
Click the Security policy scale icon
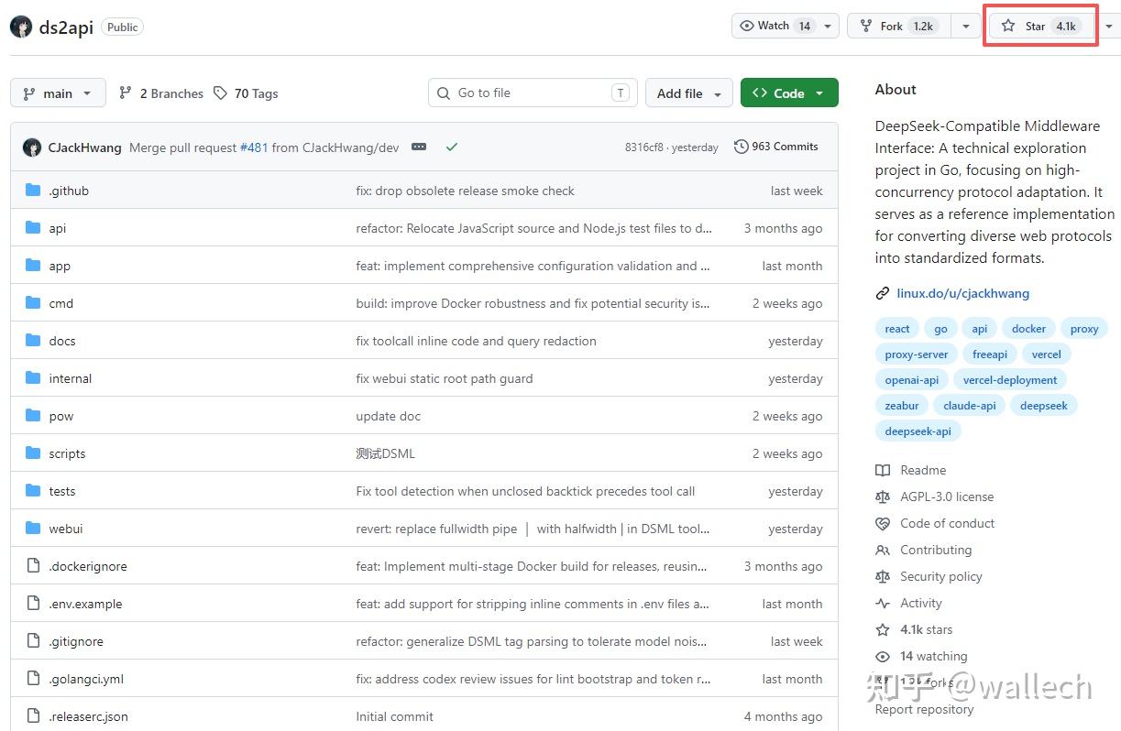(883, 576)
